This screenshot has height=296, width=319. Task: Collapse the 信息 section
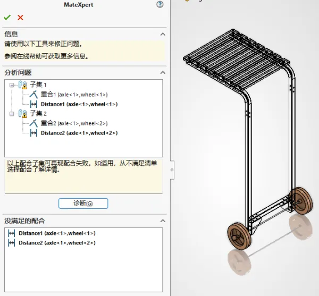[163, 34]
